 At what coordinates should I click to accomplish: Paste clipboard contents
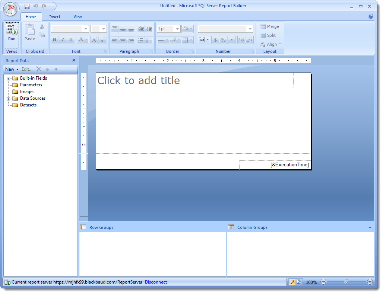30,33
